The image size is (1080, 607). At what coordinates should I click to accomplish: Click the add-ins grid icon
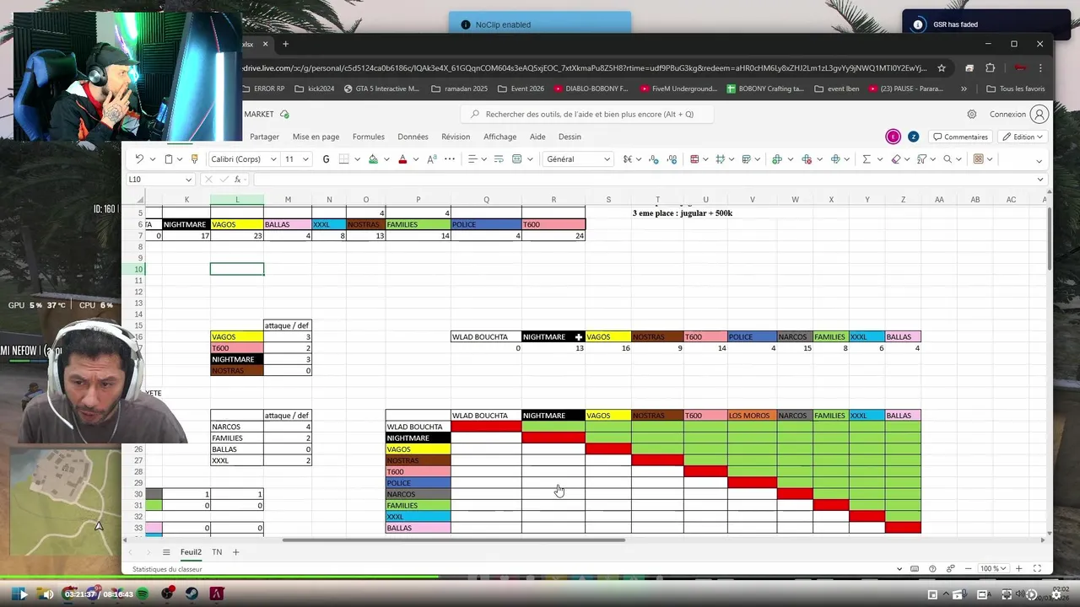pyautogui.click(x=978, y=158)
